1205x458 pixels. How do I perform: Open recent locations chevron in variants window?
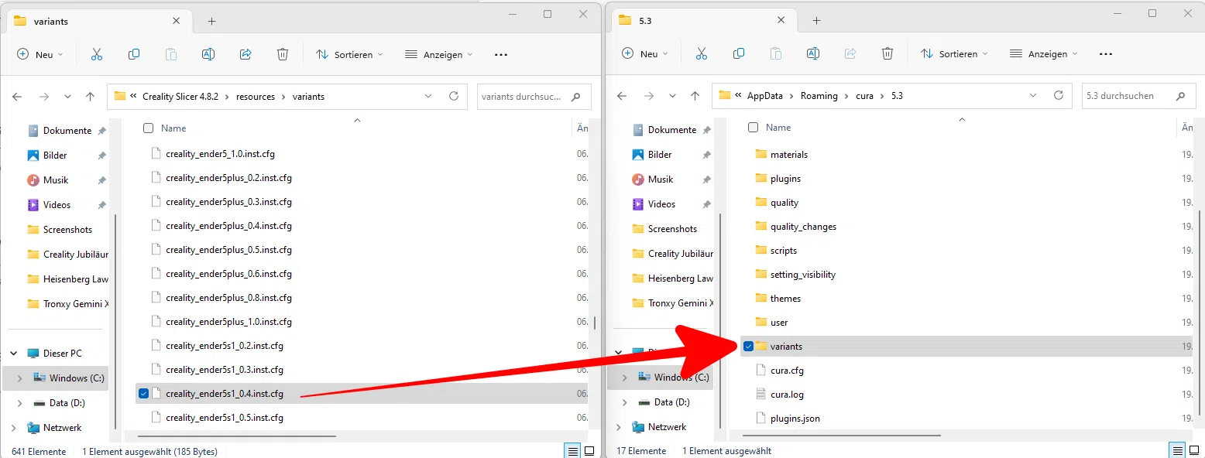click(67, 97)
